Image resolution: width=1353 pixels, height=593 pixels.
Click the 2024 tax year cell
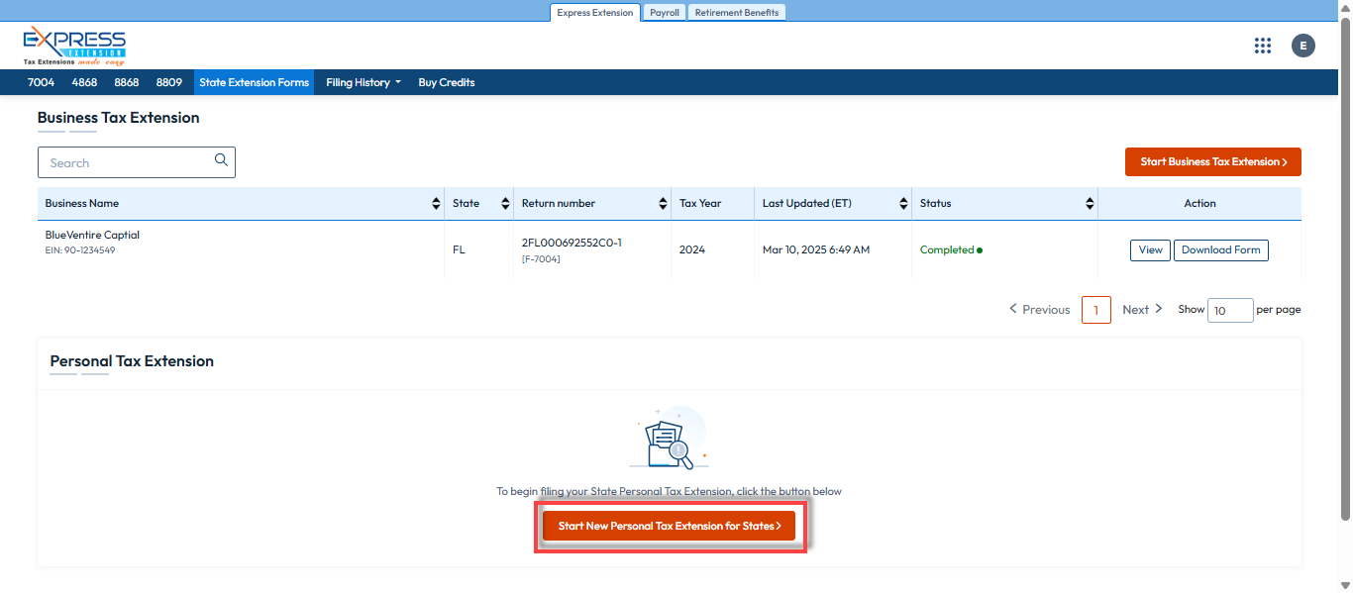click(692, 249)
